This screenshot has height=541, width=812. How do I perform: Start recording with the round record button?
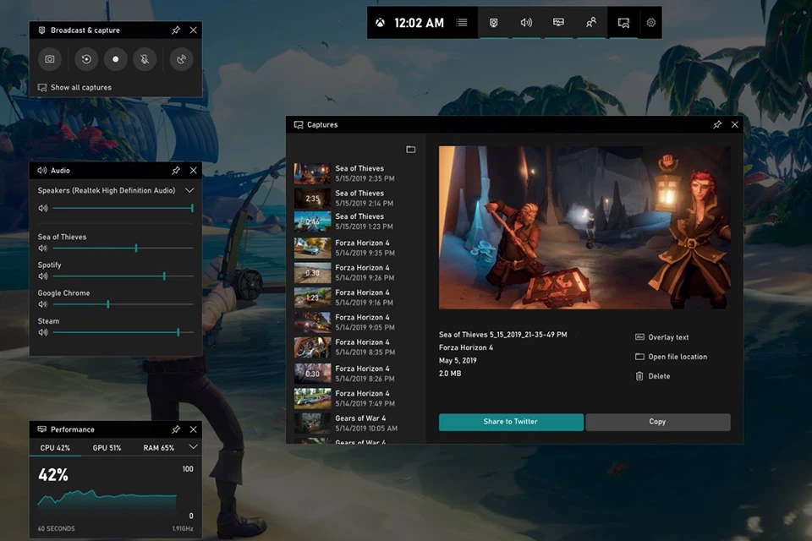click(116, 59)
